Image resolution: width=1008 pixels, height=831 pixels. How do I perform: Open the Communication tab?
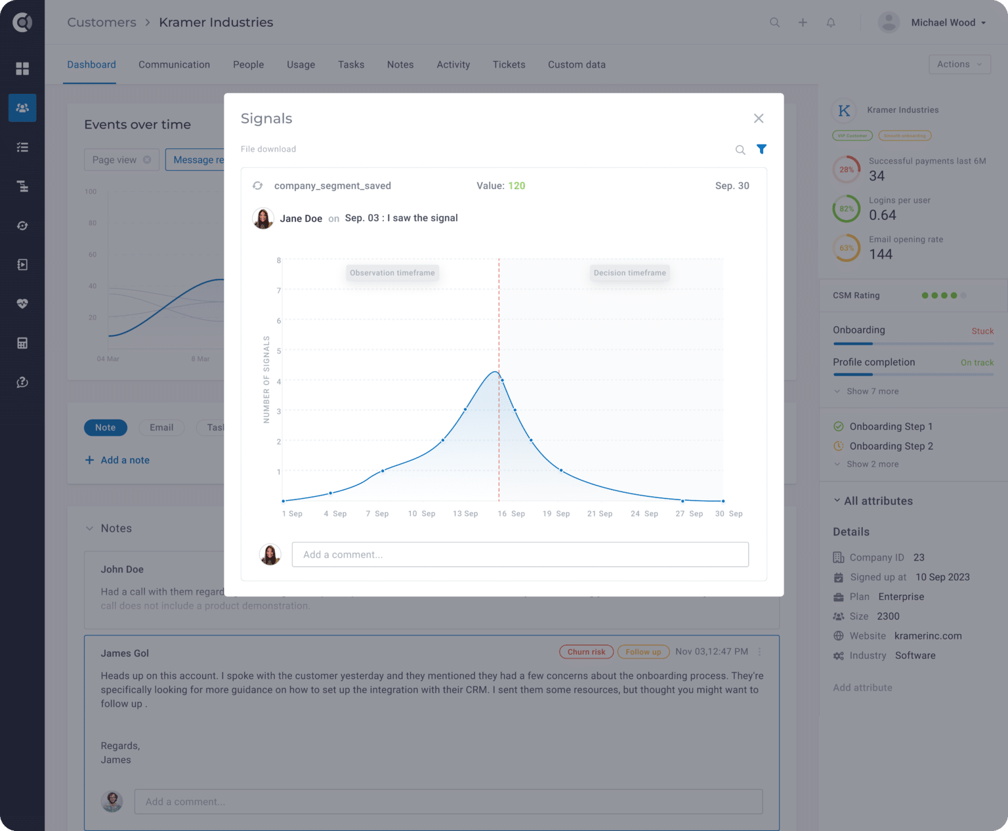(174, 64)
